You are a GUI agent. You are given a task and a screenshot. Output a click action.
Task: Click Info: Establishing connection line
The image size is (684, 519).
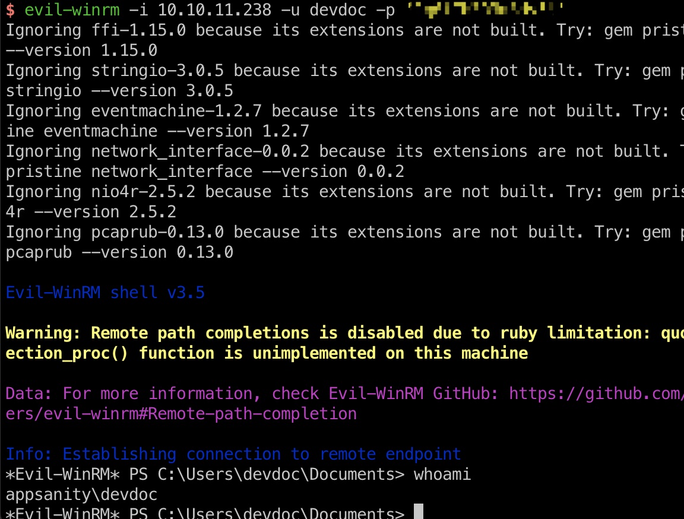(x=233, y=454)
